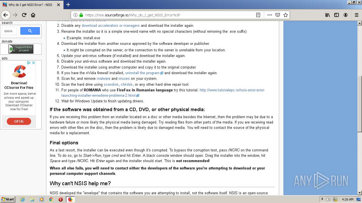
Task: Follow the malware link
Action: (104, 79)
